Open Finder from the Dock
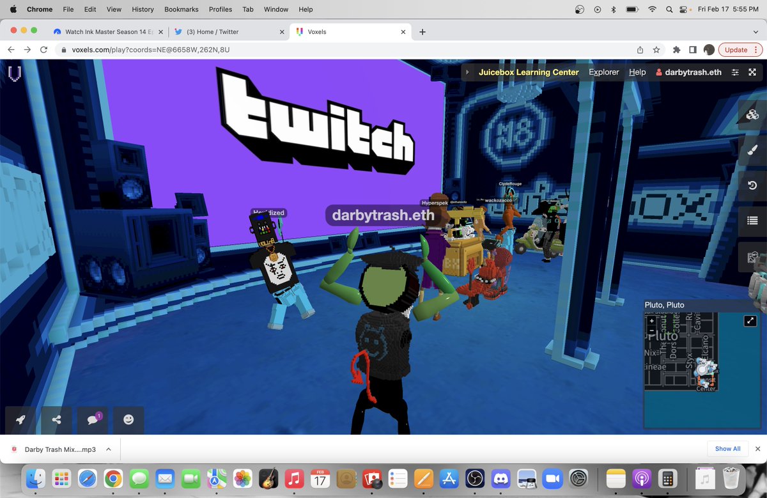The image size is (767, 498). click(x=35, y=478)
